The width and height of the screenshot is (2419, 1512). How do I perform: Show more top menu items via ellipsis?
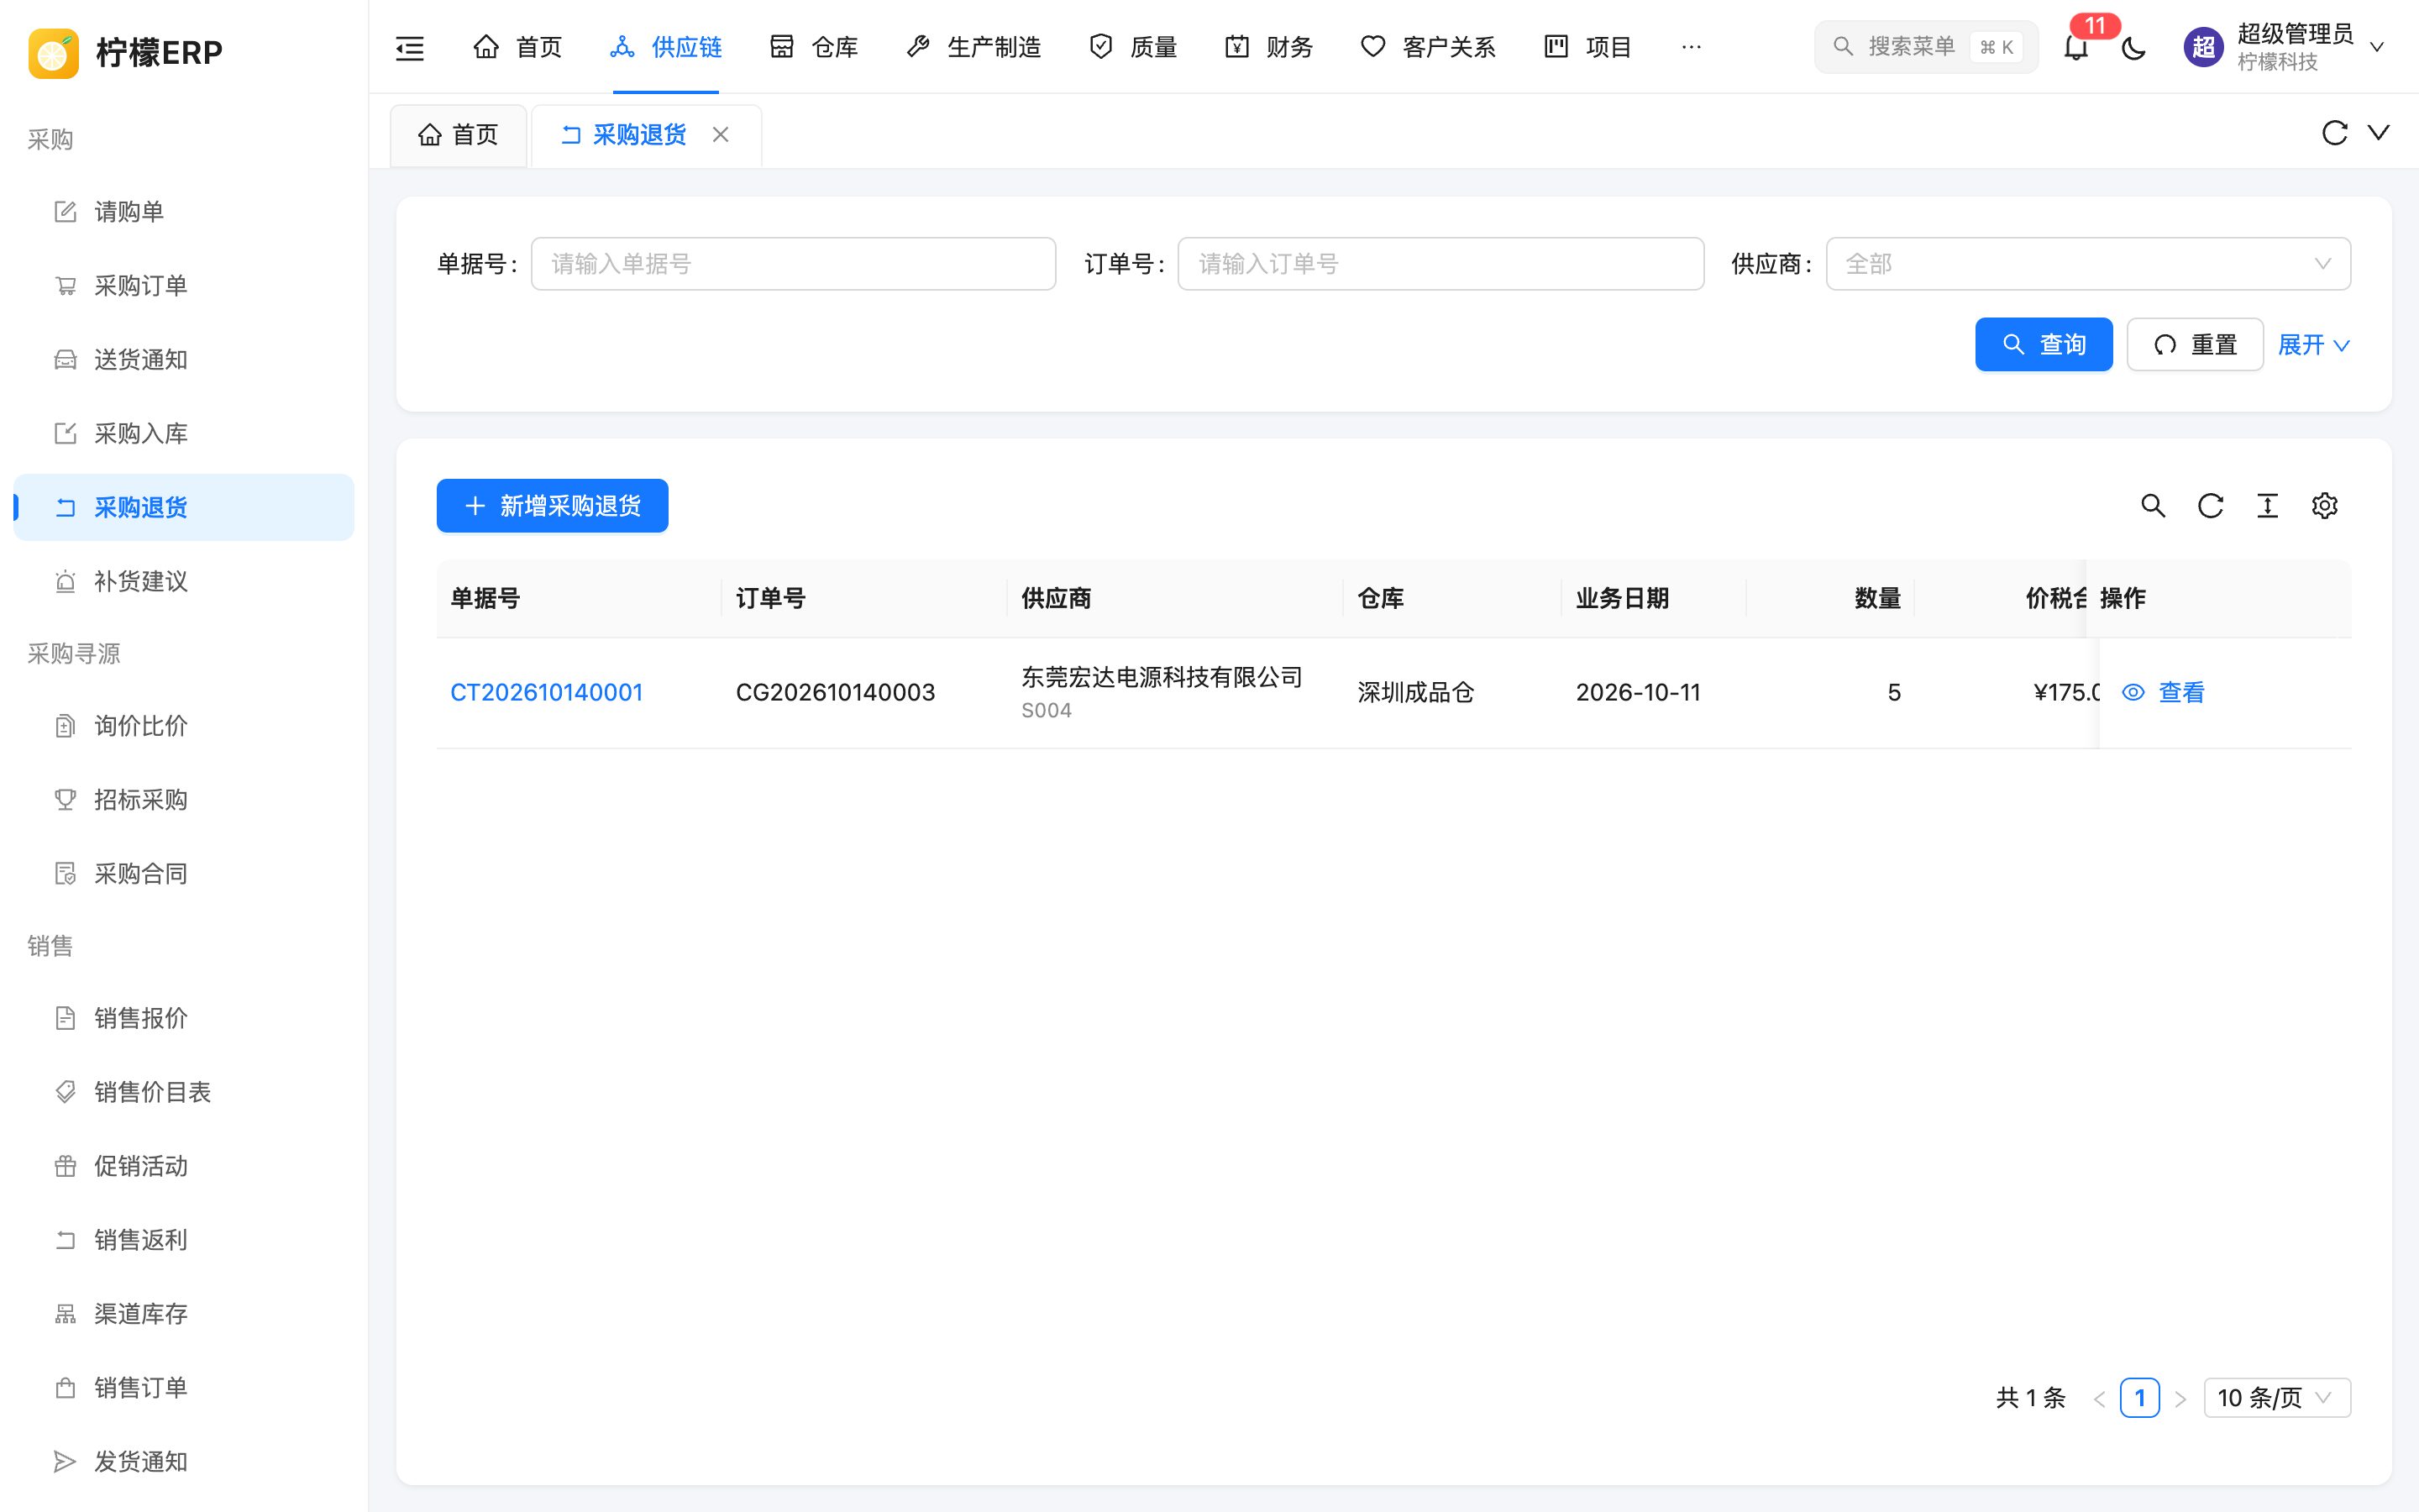1692,47
